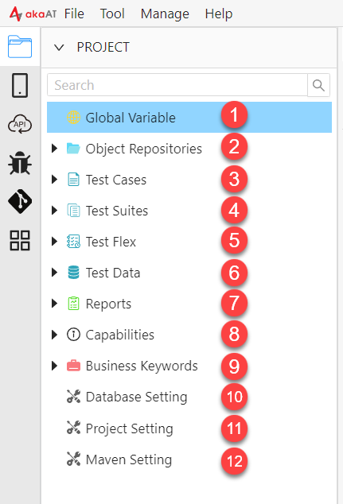The image size is (343, 504).
Task: Open the grid extensions sidebar icon
Action: [20, 240]
